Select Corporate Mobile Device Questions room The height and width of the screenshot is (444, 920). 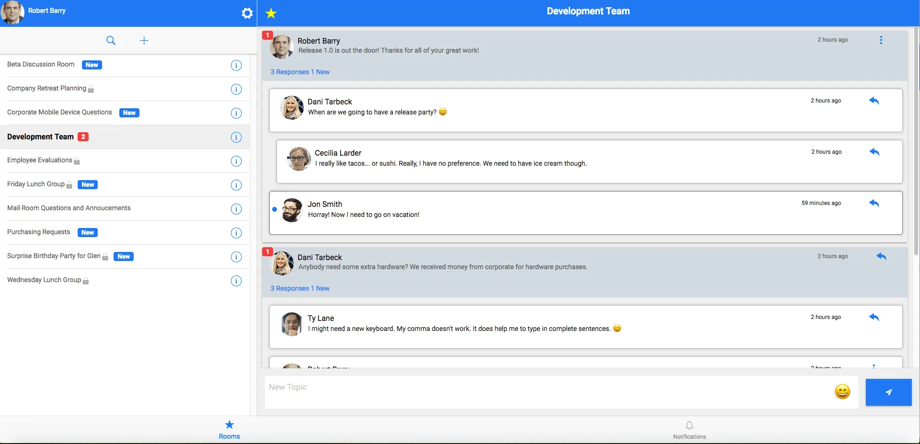click(x=125, y=113)
